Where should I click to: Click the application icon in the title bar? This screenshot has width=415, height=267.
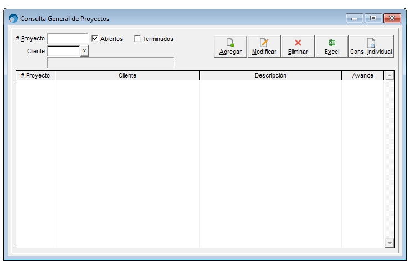[x=13, y=19]
